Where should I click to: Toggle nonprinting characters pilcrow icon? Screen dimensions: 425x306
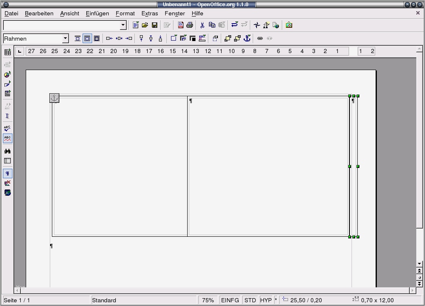tap(7, 174)
